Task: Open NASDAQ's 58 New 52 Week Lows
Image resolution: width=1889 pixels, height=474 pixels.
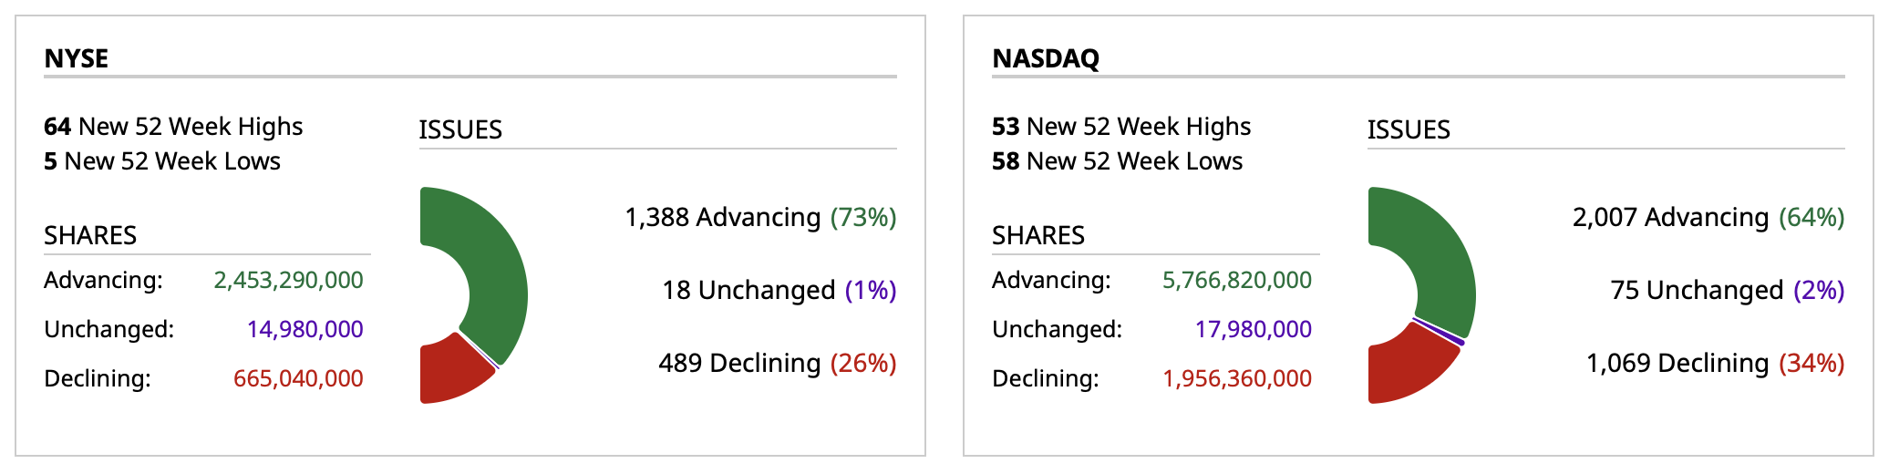Action: (x=1117, y=160)
